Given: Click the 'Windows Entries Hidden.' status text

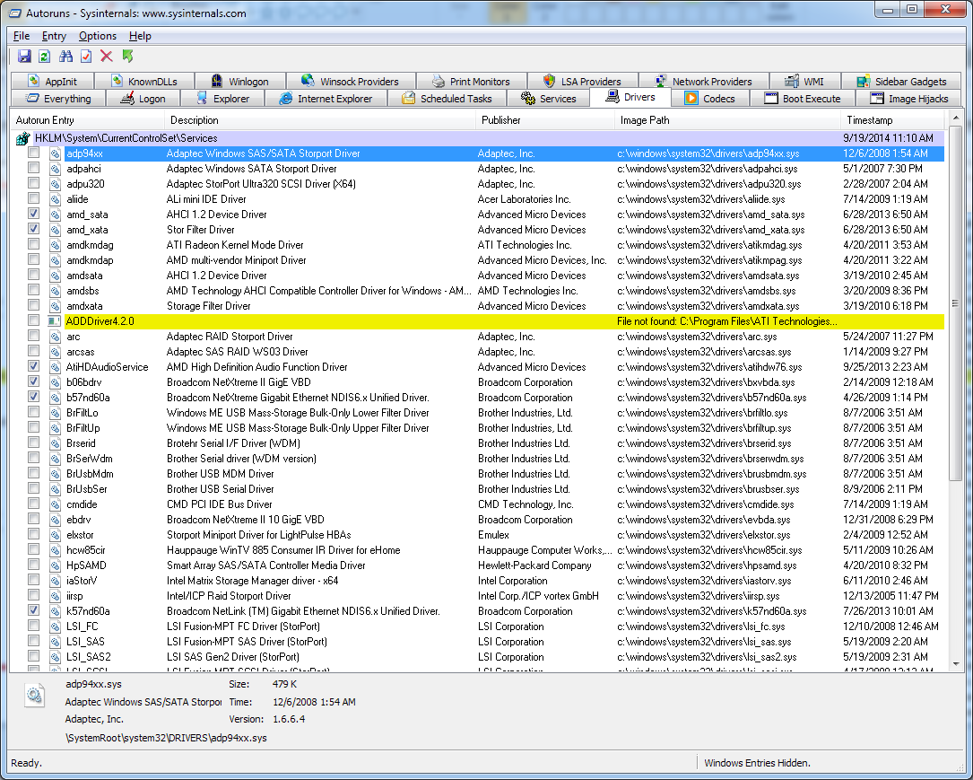Looking at the screenshot, I should pyautogui.click(x=757, y=763).
